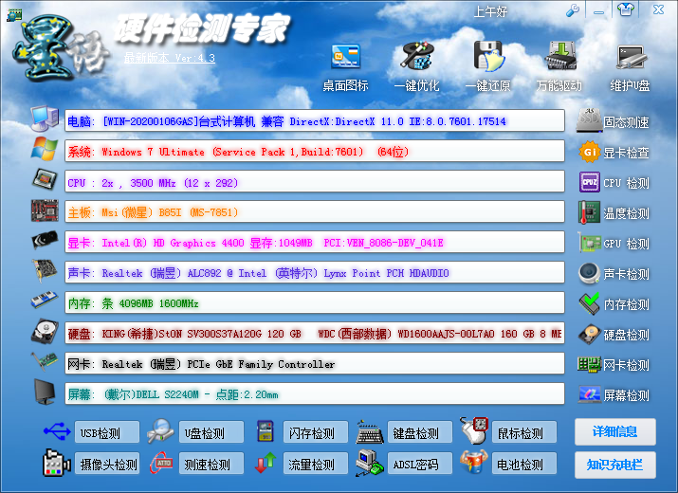Click the ADSL密码 button
This screenshot has height=493, width=678.
(420, 464)
